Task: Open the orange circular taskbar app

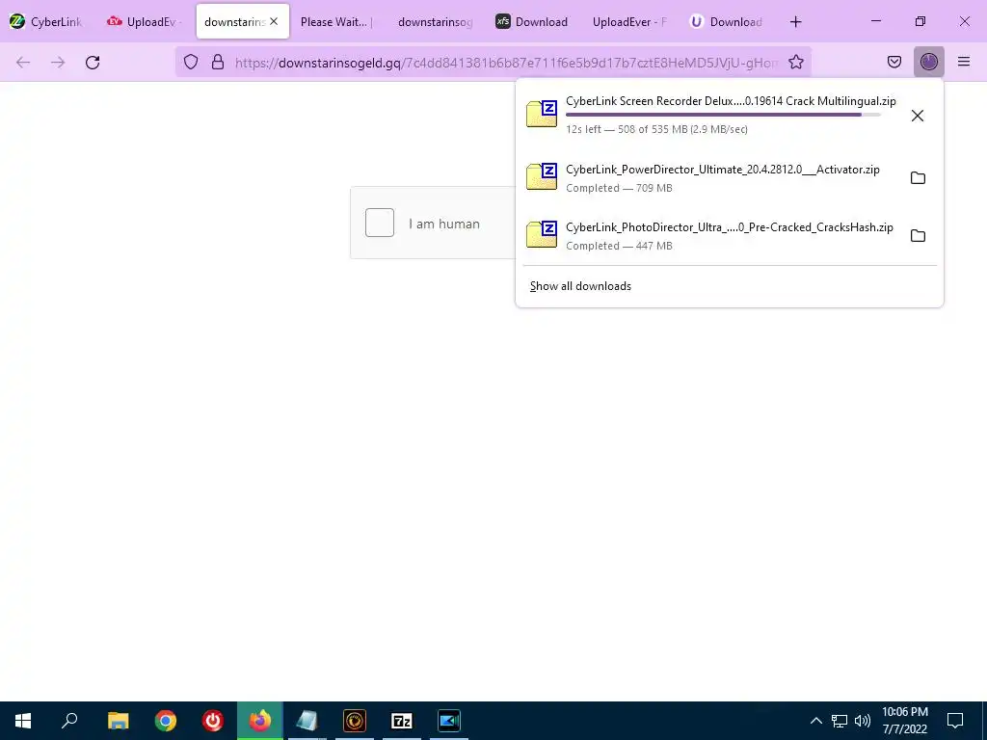Action: coord(355,721)
